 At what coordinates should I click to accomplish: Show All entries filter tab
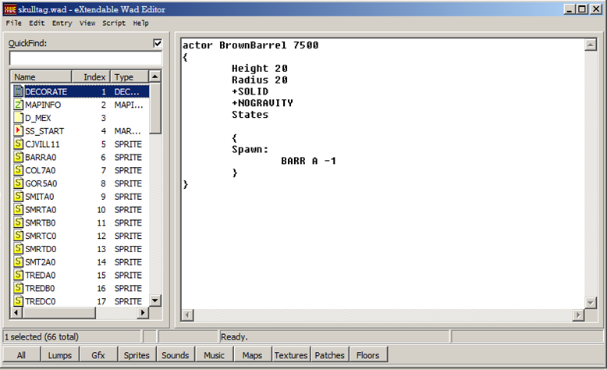pyautogui.click(x=21, y=355)
